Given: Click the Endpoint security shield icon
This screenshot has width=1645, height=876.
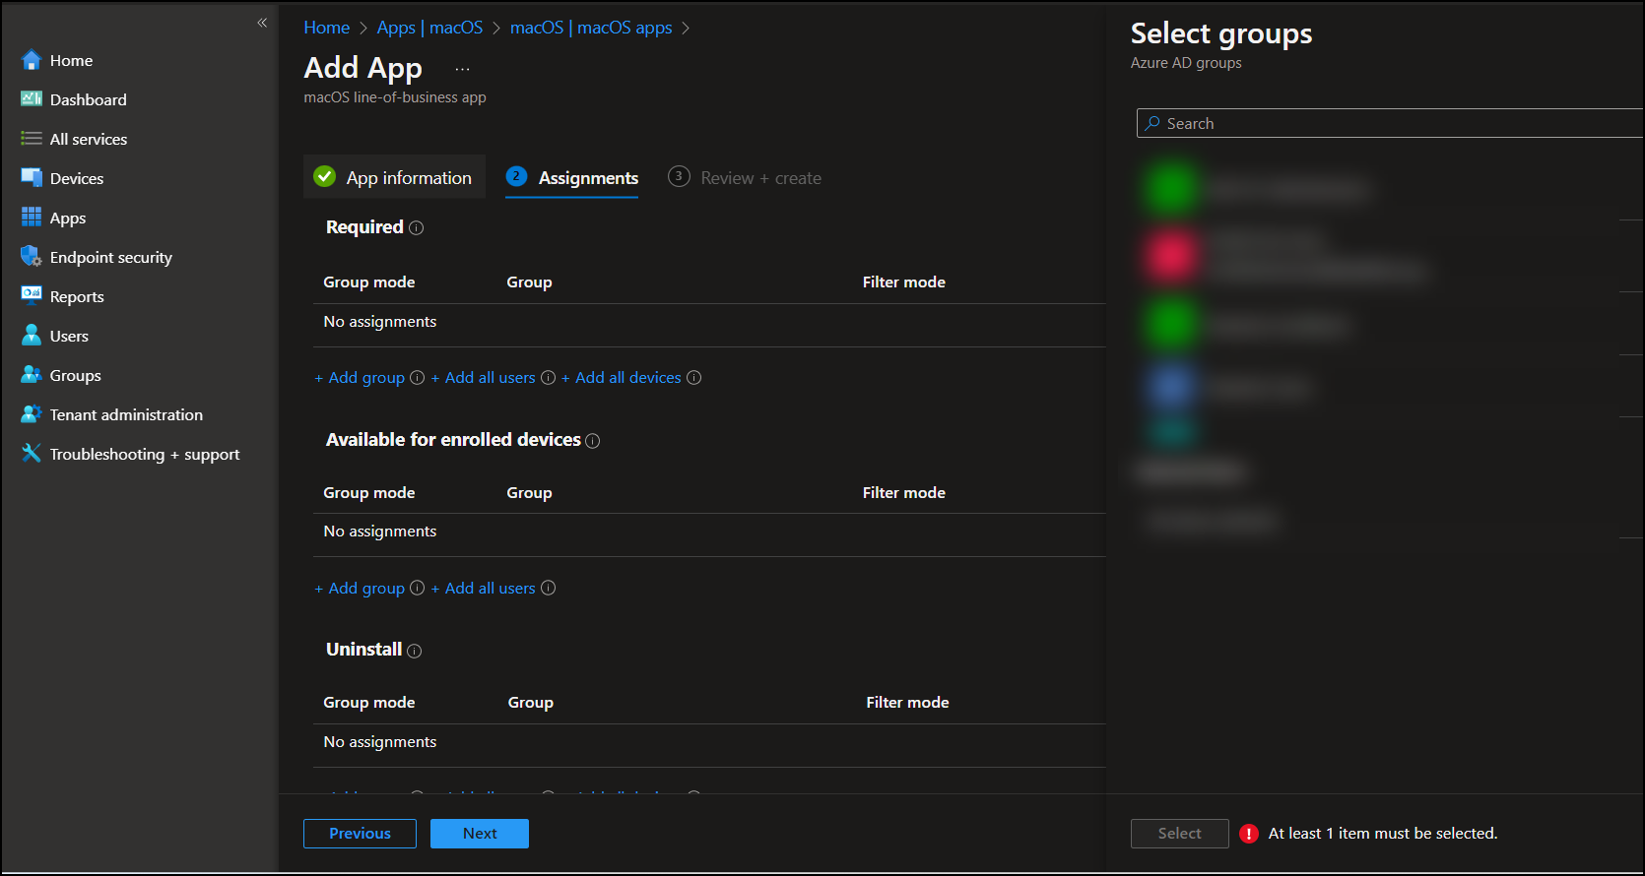Looking at the screenshot, I should [x=32, y=257].
